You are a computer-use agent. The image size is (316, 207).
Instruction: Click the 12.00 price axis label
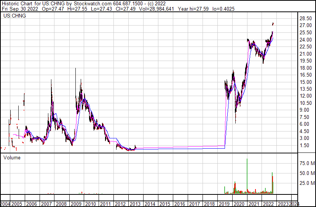point(306,96)
